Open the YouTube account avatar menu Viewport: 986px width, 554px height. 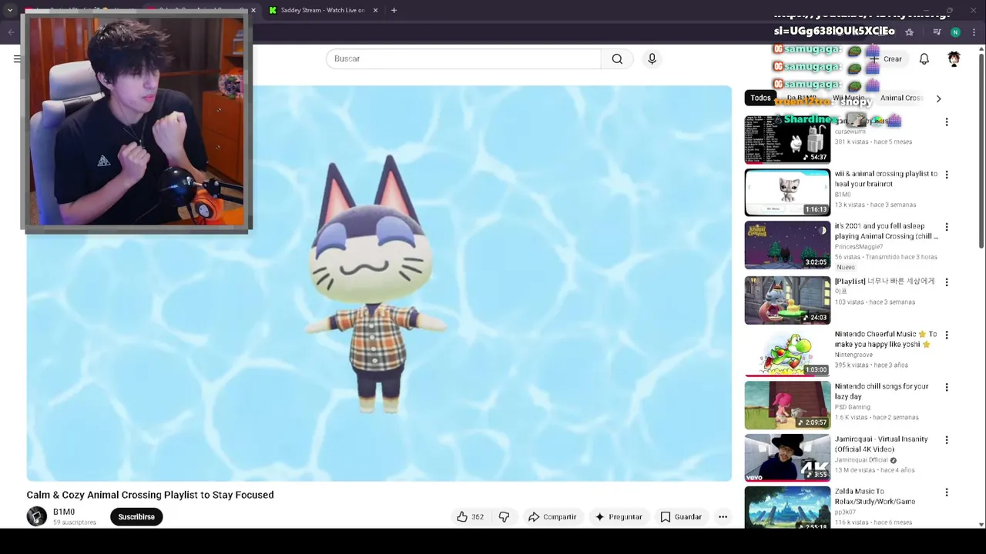click(x=954, y=58)
